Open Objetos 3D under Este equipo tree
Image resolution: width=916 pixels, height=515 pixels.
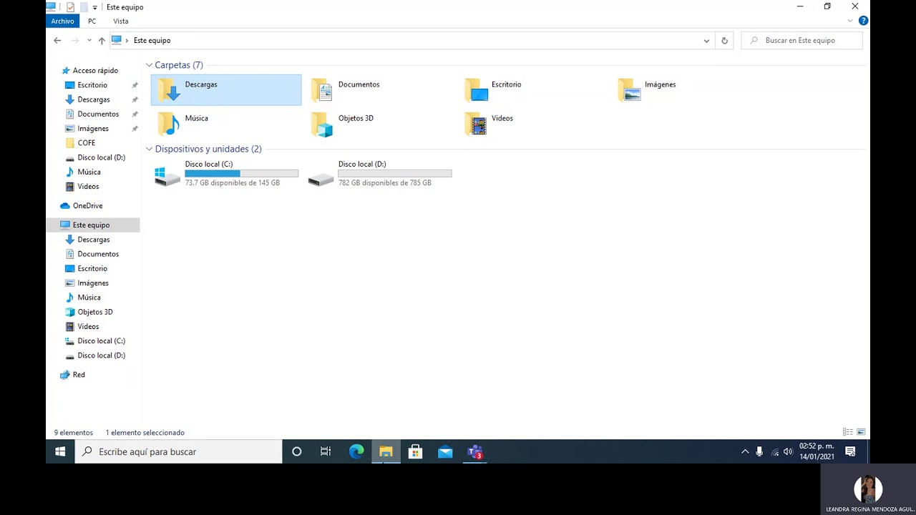tap(94, 312)
